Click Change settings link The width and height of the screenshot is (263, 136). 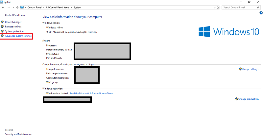250,69
